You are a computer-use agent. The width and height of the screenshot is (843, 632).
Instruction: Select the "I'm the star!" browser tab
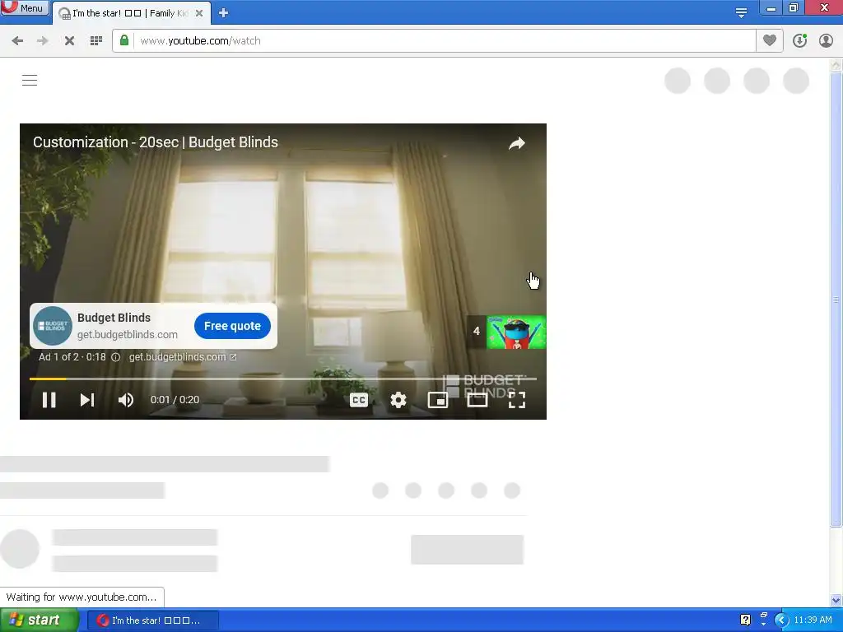[x=130, y=13]
